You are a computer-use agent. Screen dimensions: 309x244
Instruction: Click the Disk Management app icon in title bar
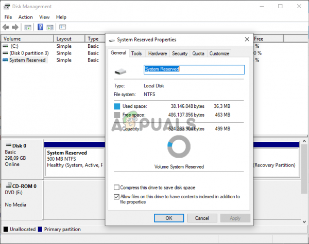7,7
